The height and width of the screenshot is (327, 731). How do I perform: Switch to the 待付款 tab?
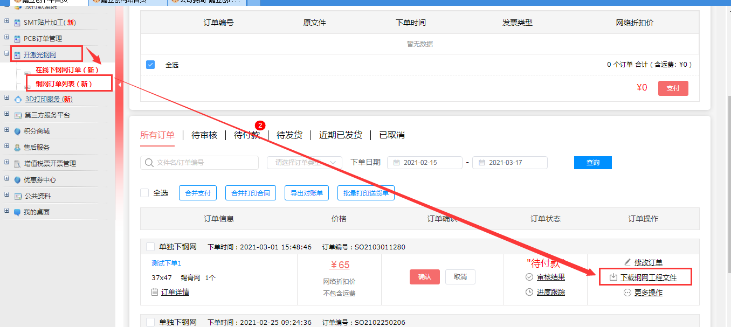tap(247, 135)
